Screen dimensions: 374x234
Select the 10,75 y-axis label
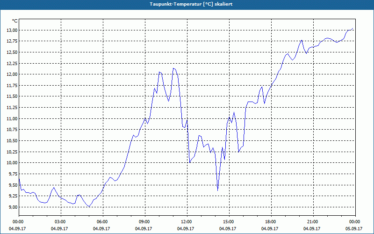tap(13, 130)
